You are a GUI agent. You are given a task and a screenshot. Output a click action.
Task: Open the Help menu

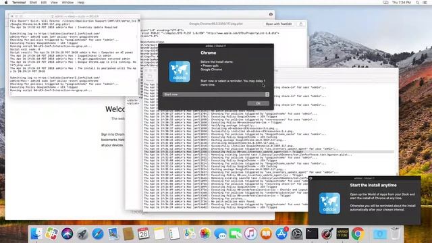[x=81, y=3]
